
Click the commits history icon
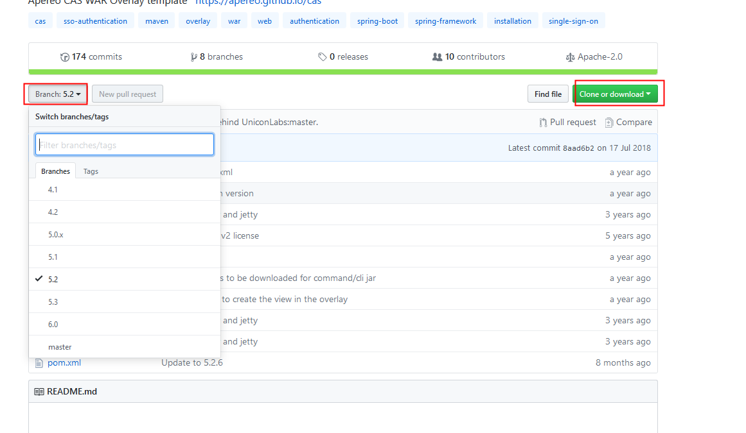coord(65,56)
